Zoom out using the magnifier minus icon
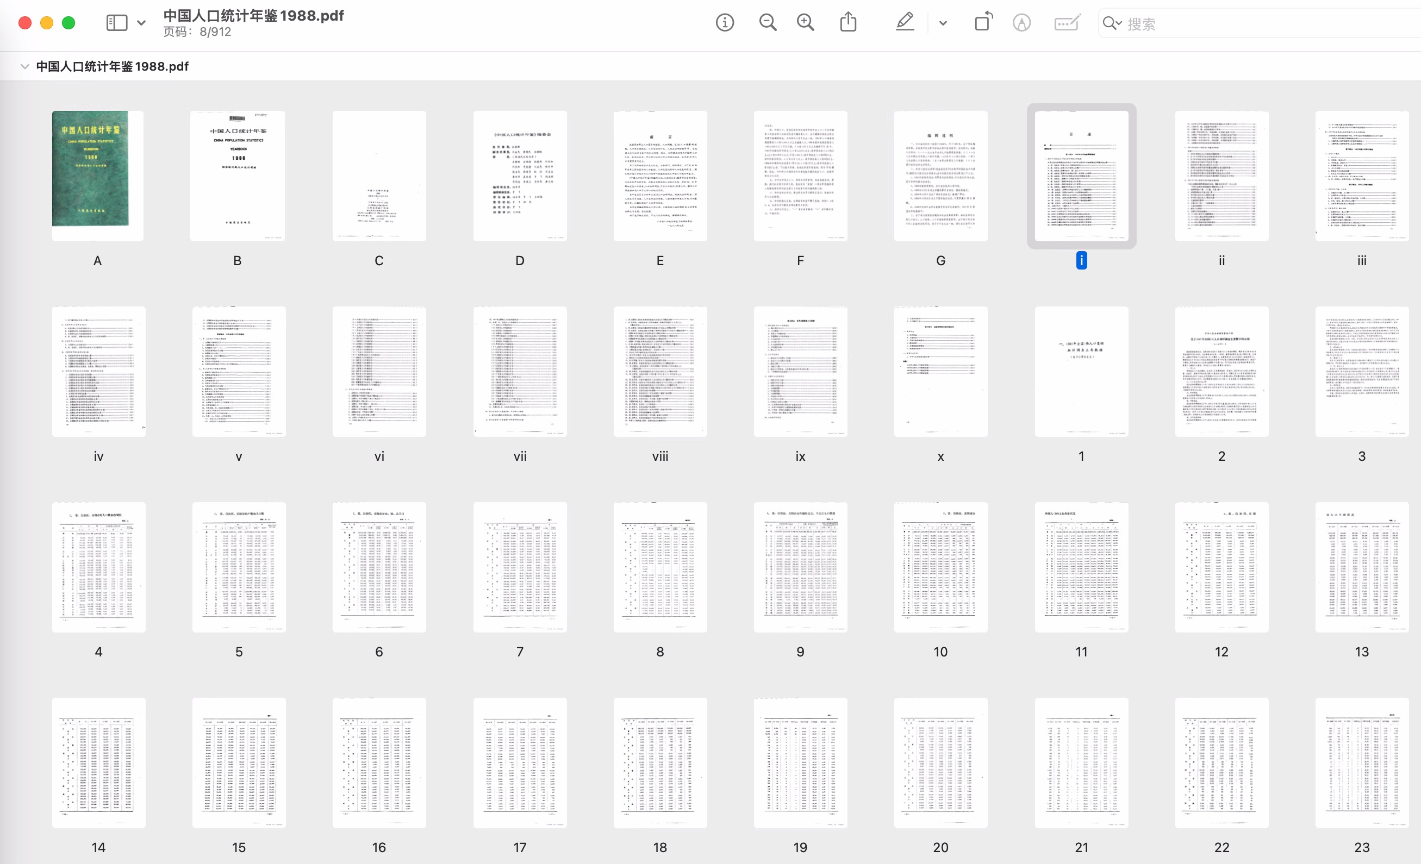Viewport: 1421px width, 864px height. (x=767, y=23)
